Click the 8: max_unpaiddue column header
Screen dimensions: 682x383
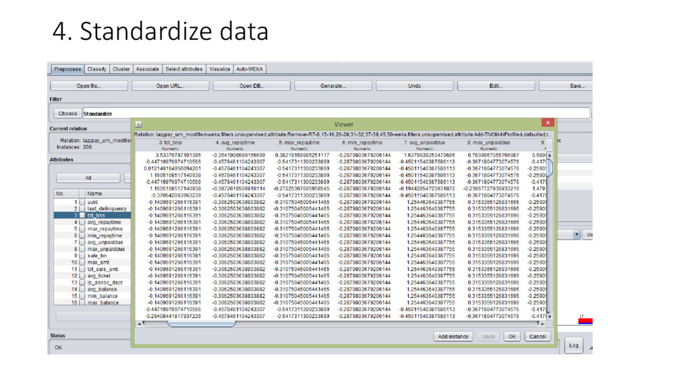pos(488,145)
